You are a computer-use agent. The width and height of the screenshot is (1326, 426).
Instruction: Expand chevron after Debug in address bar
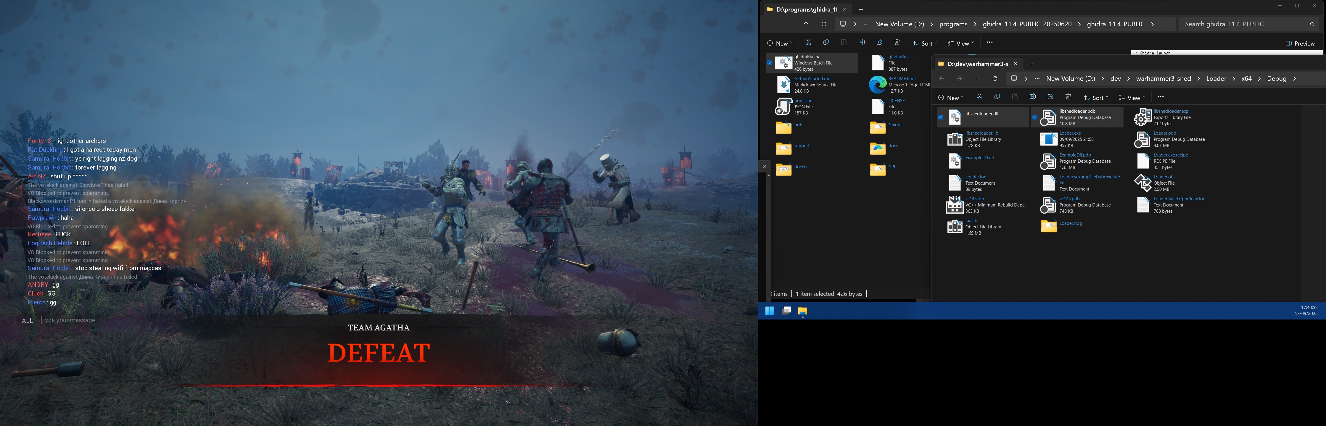pyautogui.click(x=1295, y=79)
